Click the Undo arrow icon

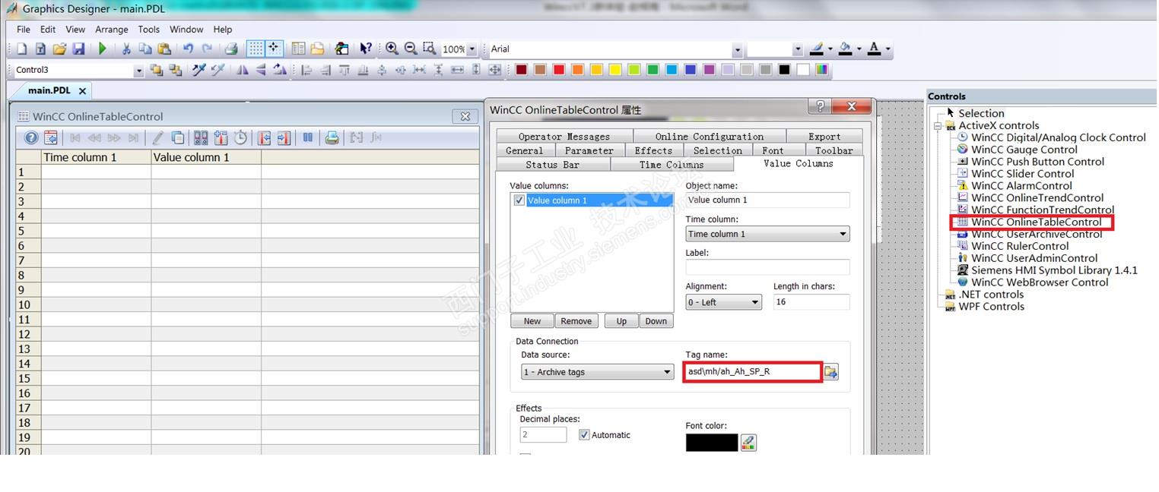188,49
